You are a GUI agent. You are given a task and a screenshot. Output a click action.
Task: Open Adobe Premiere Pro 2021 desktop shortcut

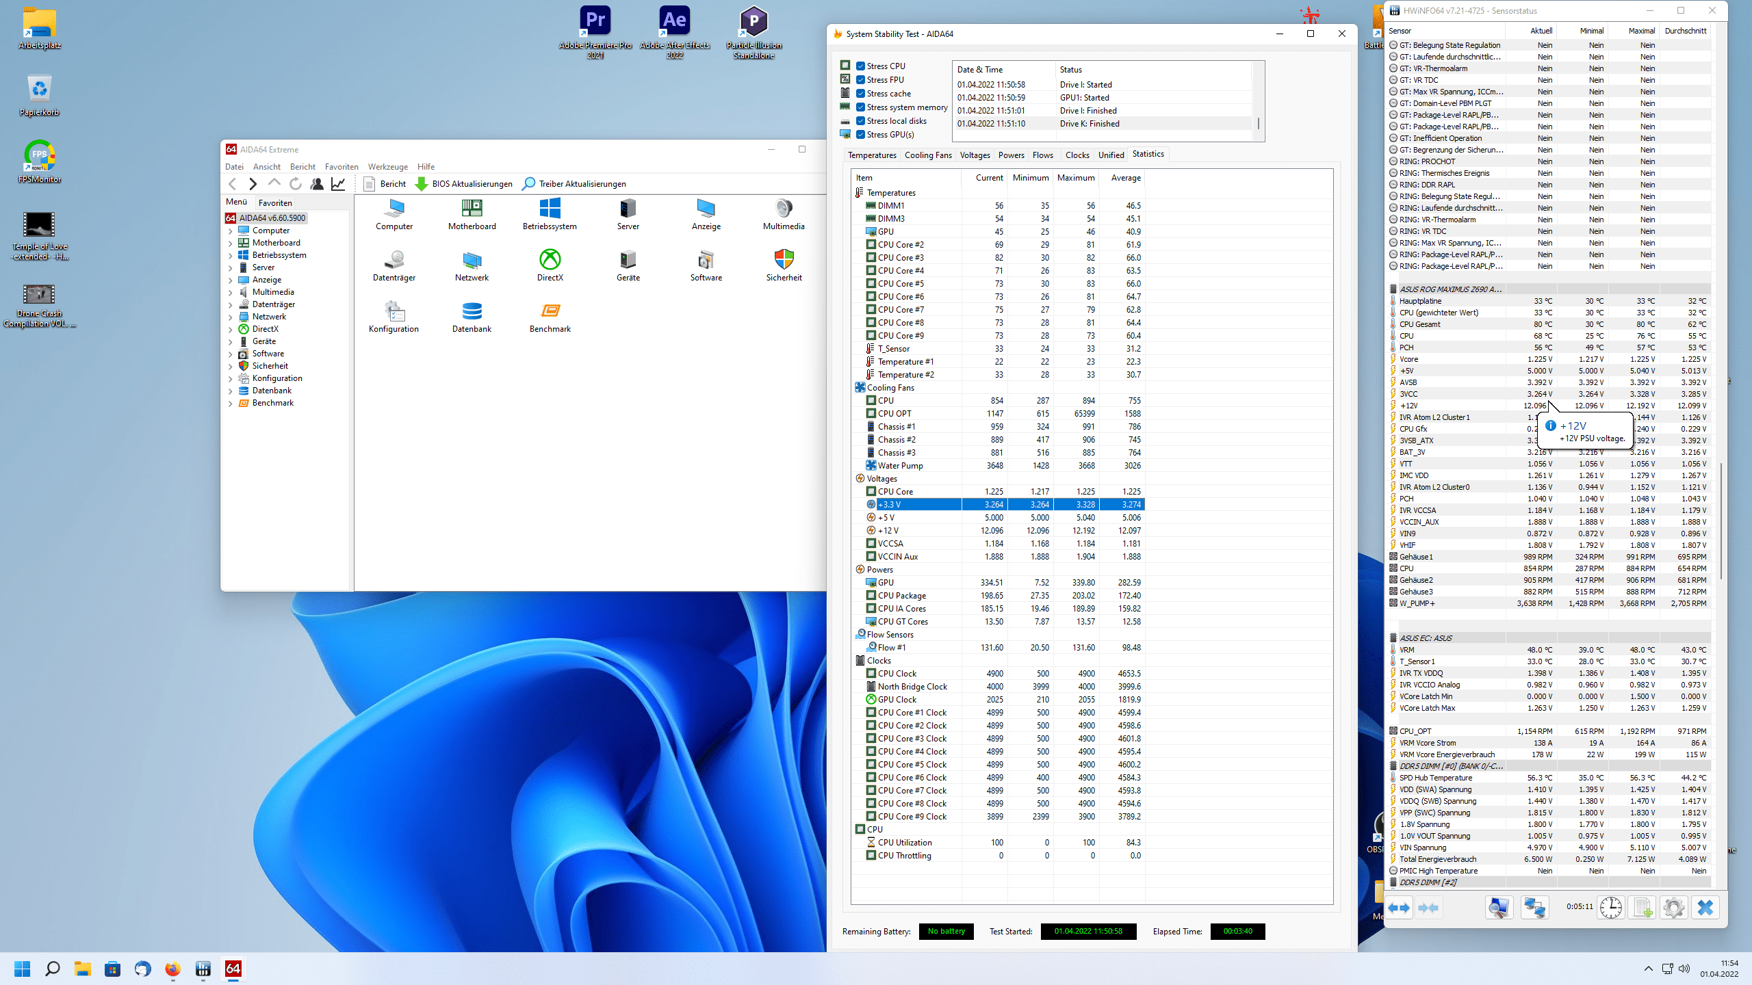pos(595,31)
